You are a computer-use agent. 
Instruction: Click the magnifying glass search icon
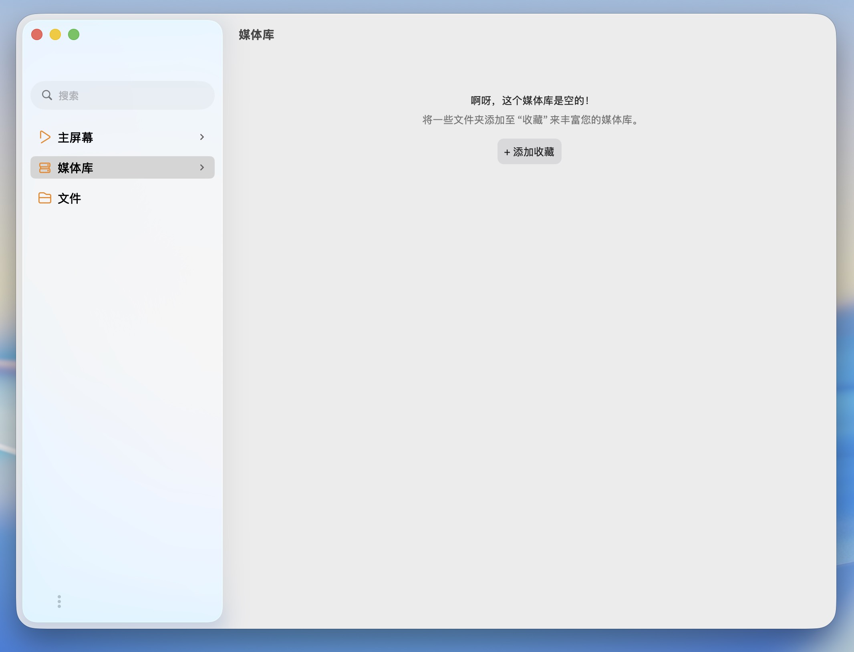tap(47, 95)
